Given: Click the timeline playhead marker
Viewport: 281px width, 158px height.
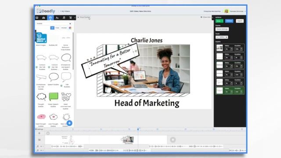Looking at the screenshot, I should 138,129.
